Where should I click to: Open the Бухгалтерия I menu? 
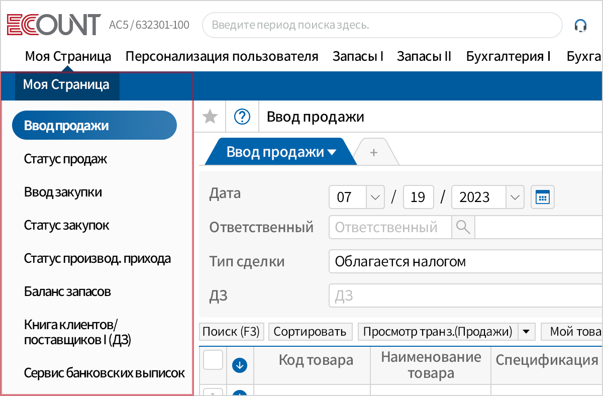pos(508,56)
